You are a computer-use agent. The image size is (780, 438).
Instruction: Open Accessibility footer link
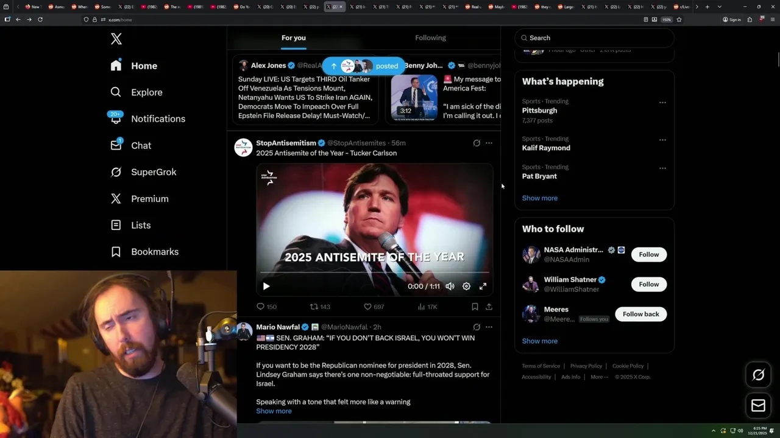click(536, 377)
